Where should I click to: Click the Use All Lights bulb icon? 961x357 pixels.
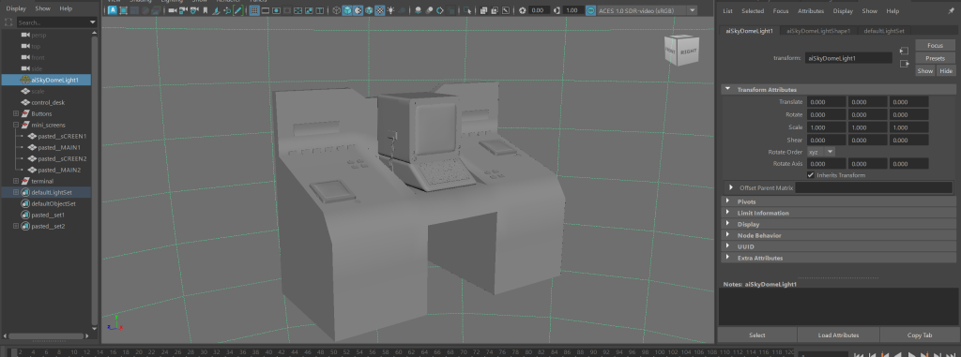point(391,10)
